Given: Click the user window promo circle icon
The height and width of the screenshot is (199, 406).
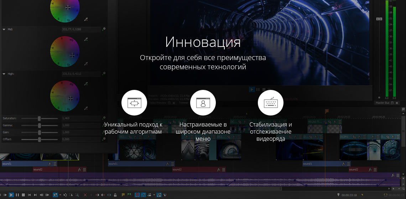Looking at the screenshot, I should 203,103.
